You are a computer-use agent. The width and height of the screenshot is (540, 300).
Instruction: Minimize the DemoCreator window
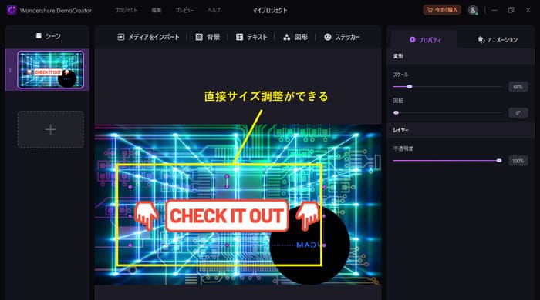pyautogui.click(x=494, y=10)
